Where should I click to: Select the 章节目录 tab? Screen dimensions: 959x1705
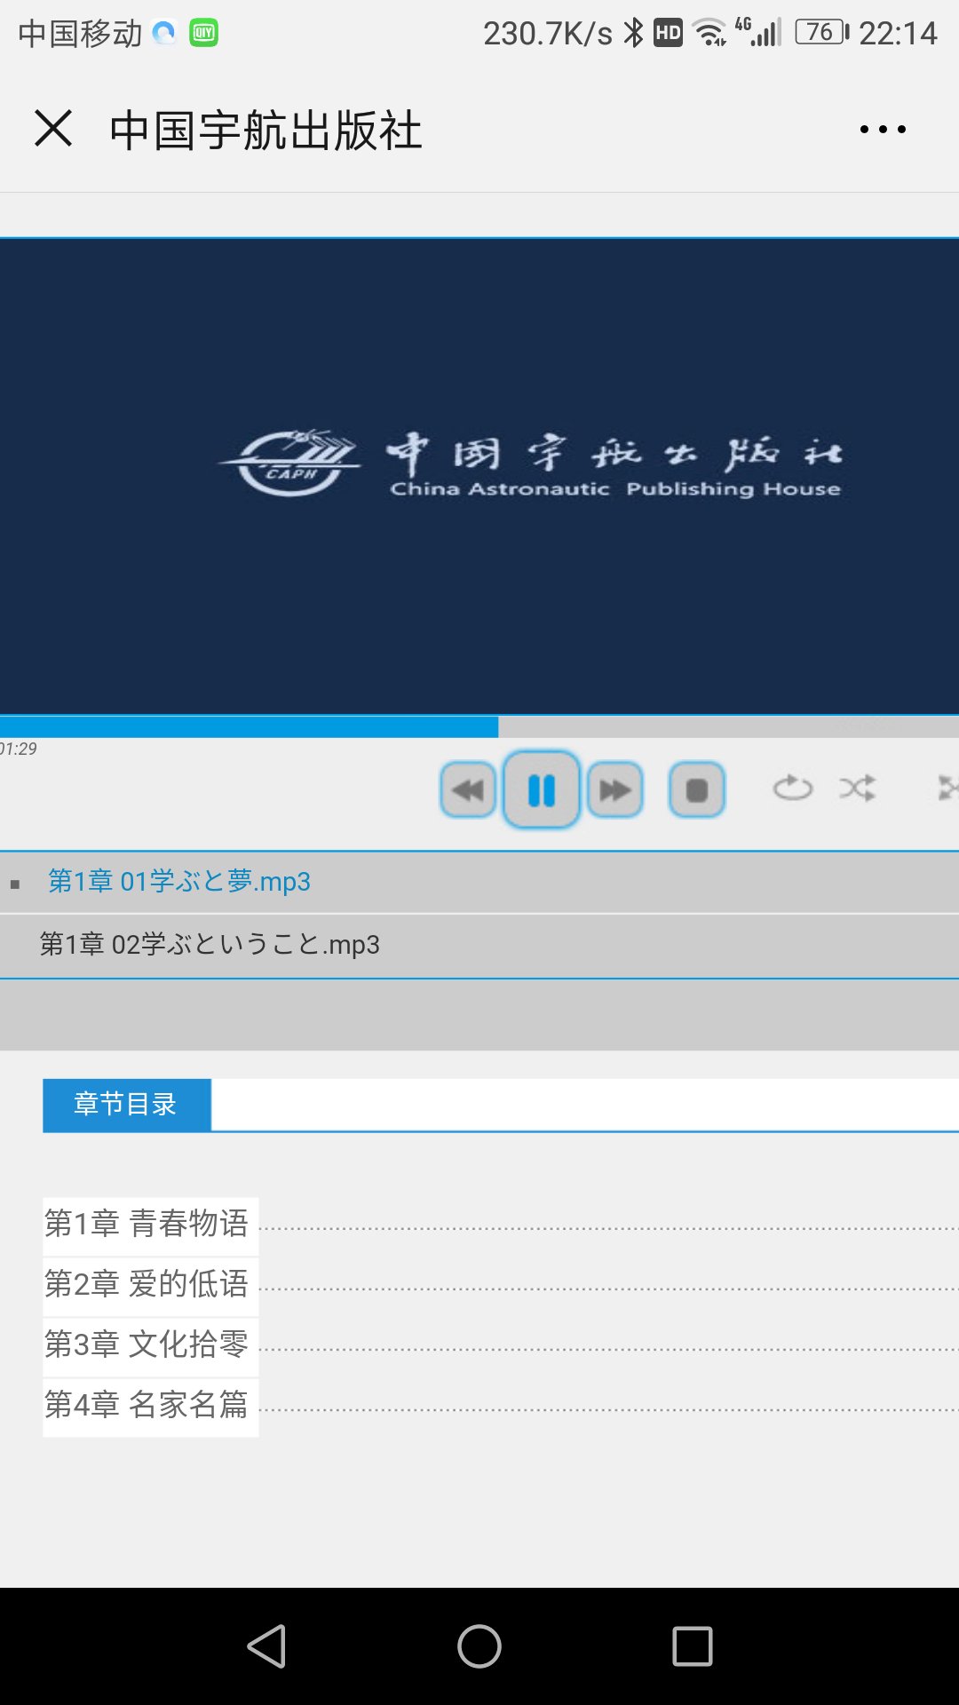click(126, 1105)
